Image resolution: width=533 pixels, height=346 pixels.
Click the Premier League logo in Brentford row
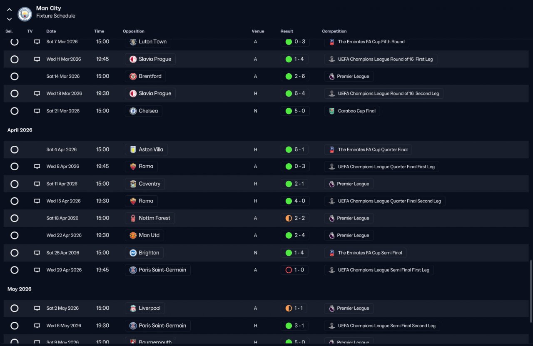coord(331,76)
